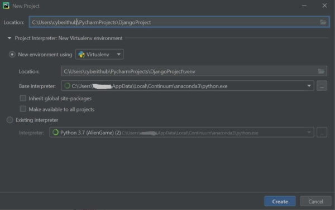The height and width of the screenshot is (210, 335).
Task: Enable Make available to all projects
Action: coord(23,109)
